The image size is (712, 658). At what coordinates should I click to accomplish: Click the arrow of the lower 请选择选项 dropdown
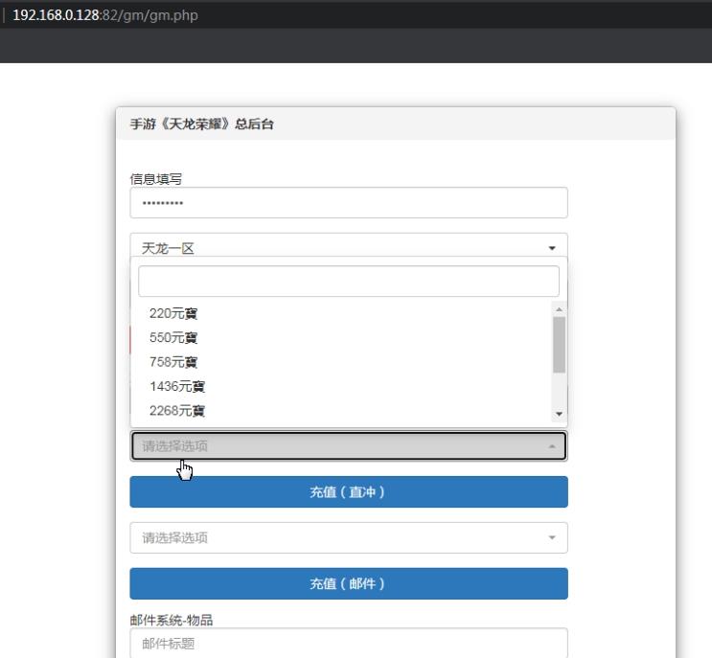552,537
